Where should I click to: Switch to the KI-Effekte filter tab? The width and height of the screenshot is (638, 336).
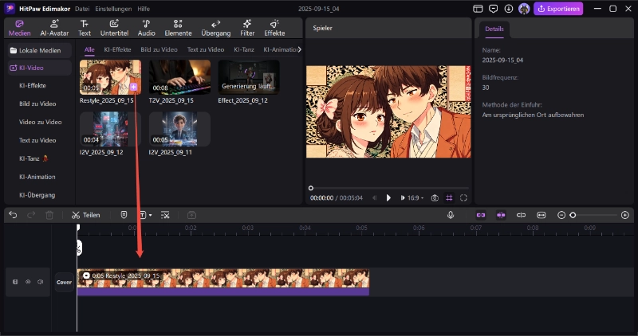pos(117,49)
